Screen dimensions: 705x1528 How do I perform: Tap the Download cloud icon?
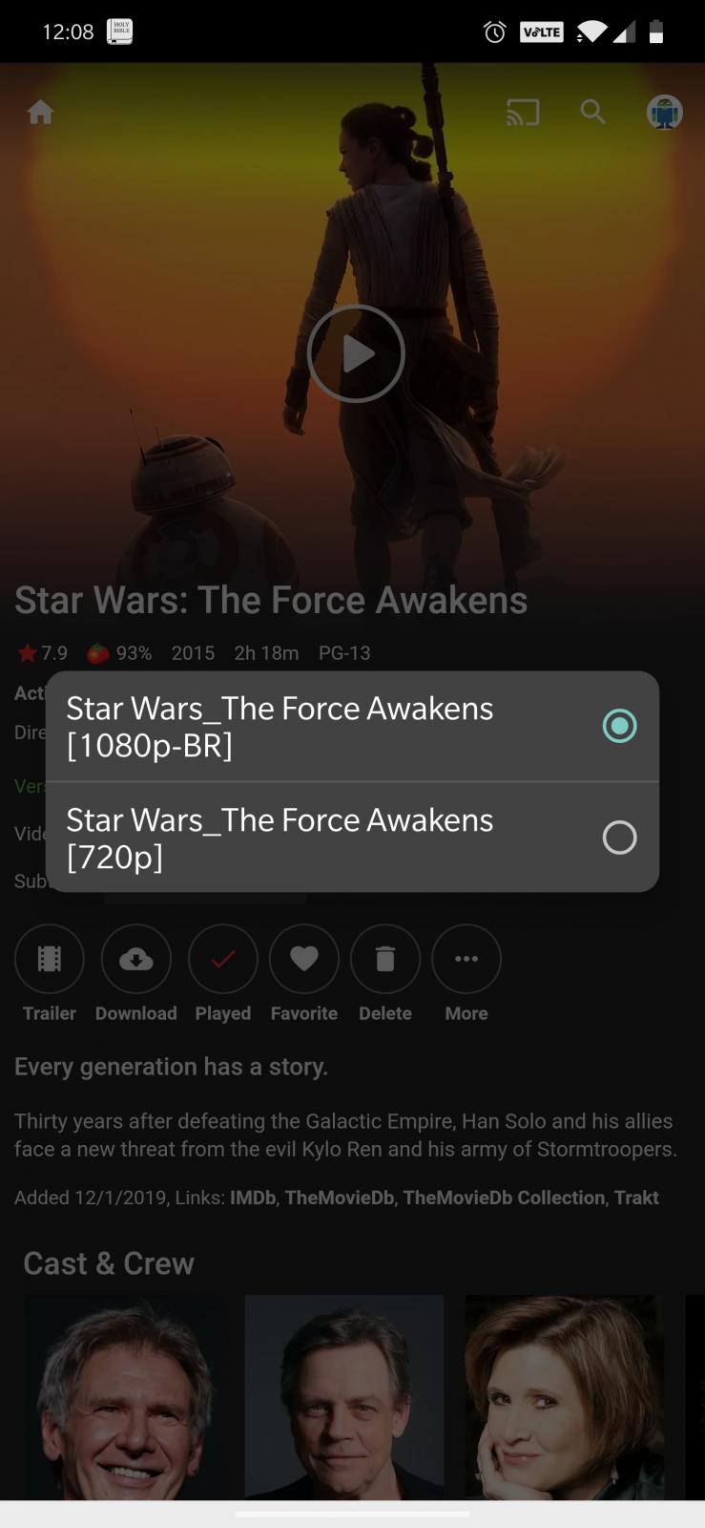[x=136, y=959]
